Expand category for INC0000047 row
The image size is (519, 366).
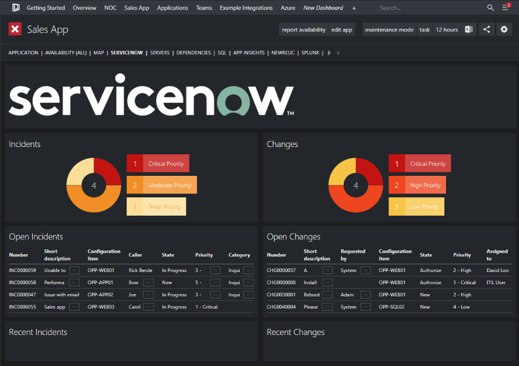pos(249,295)
